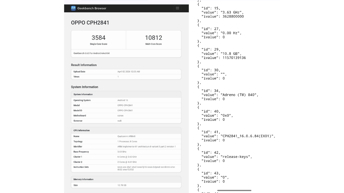Click the JSON "id": 43 line
344x193 pixels.
(211, 173)
